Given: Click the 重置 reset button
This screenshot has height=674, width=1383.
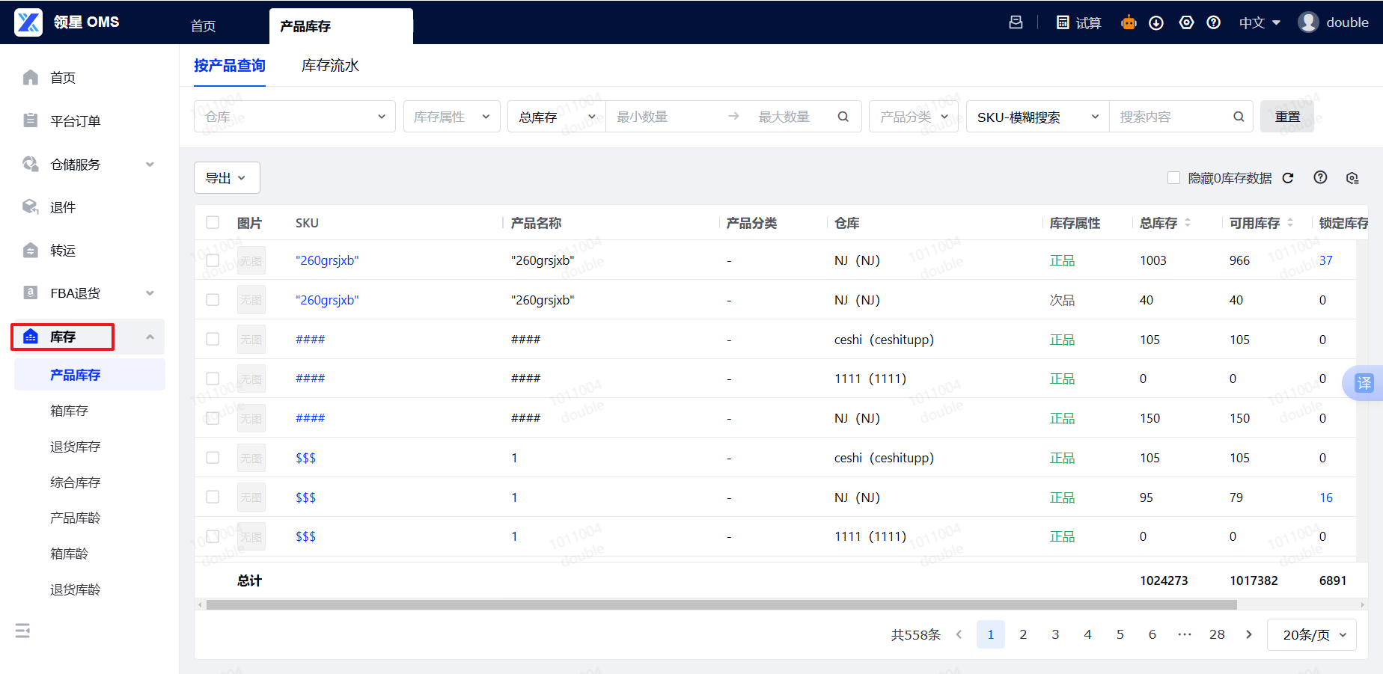Looking at the screenshot, I should point(1287,117).
